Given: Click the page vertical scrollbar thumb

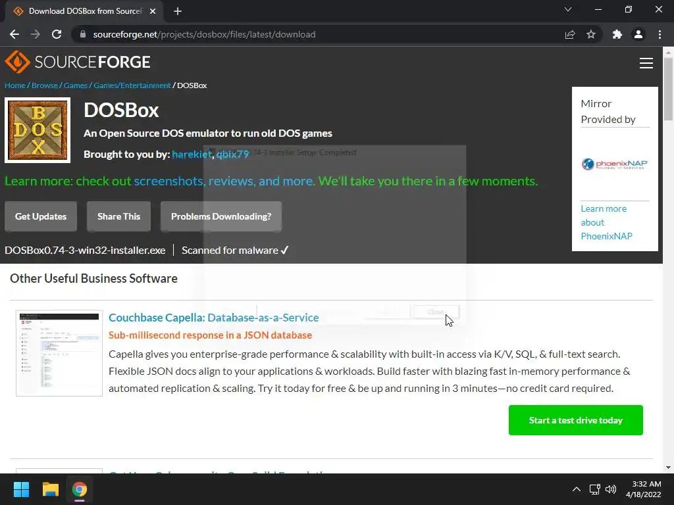Looking at the screenshot, I should 668,89.
